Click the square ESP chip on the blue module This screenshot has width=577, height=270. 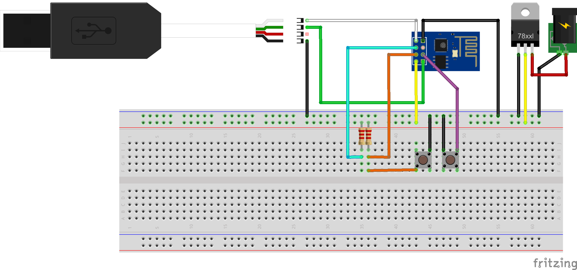441,45
